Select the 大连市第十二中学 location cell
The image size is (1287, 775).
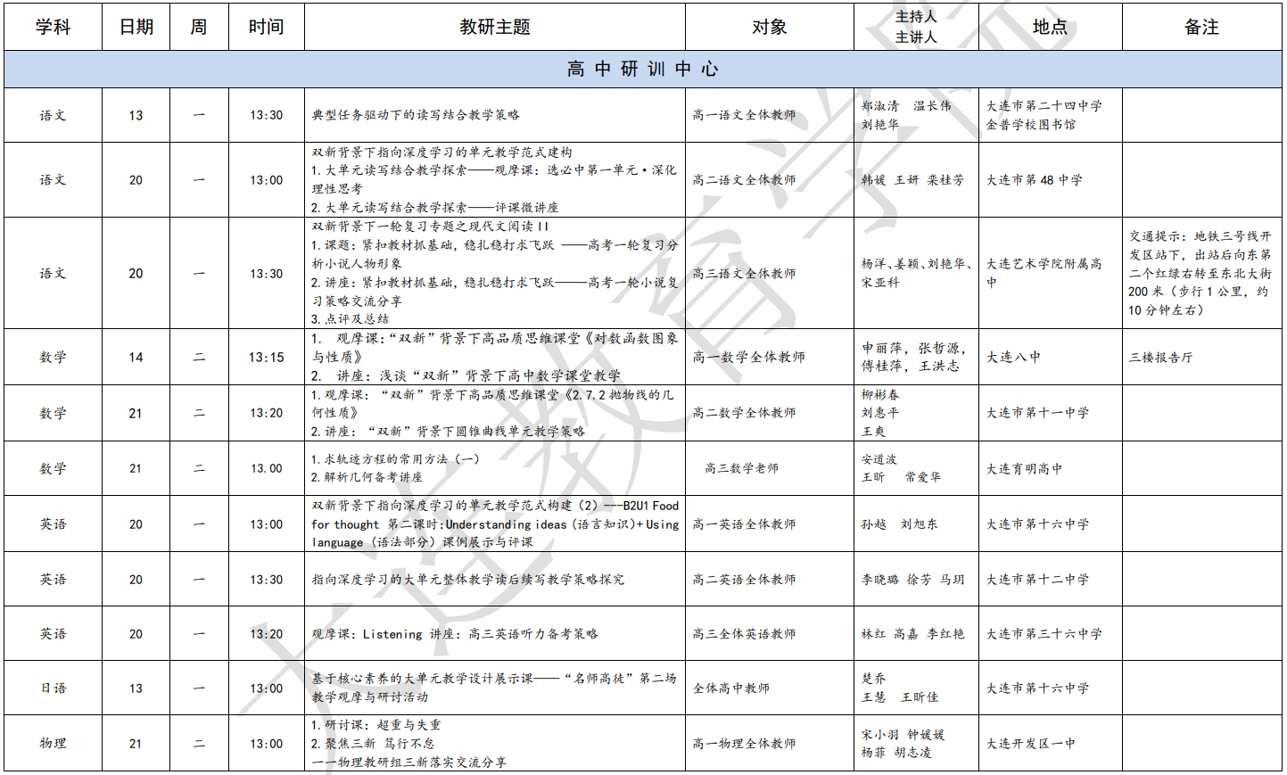(x=1037, y=580)
